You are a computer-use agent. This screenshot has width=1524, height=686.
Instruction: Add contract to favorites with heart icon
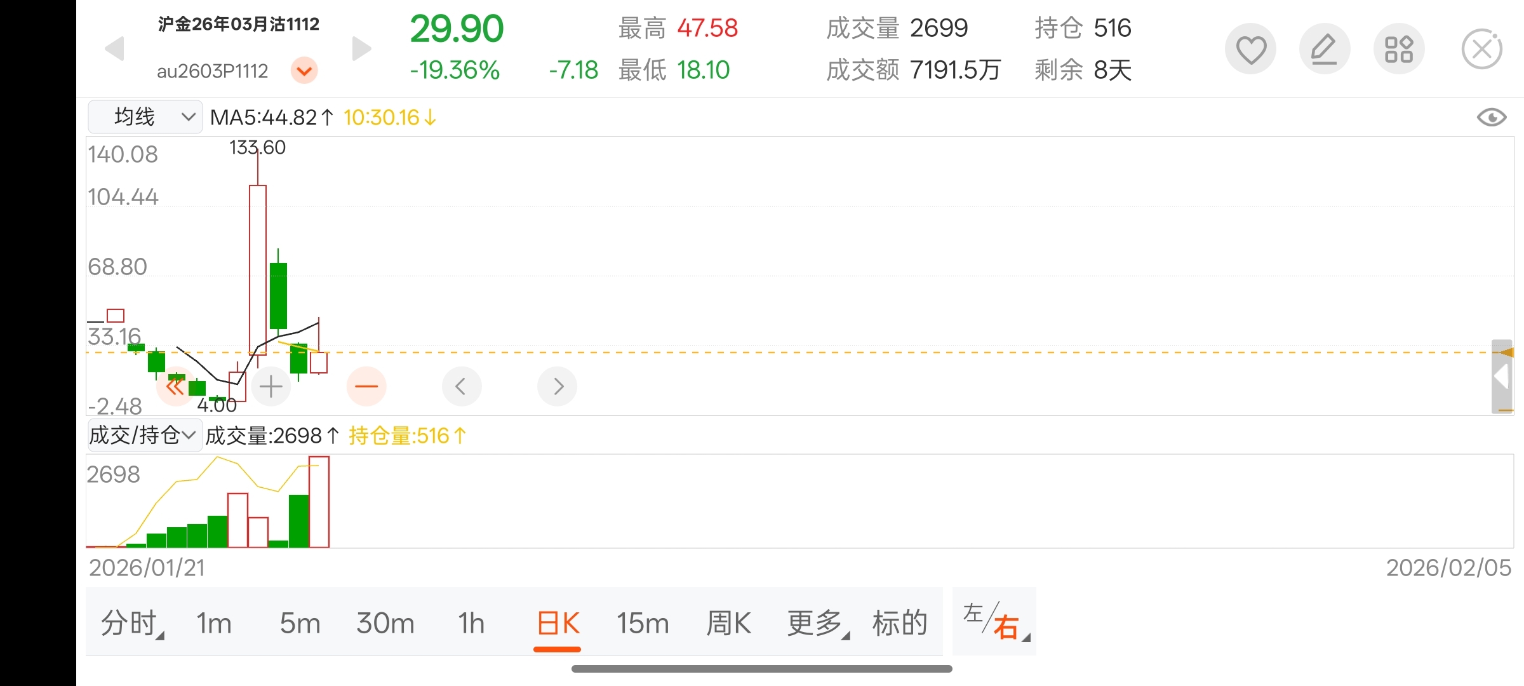pos(1250,50)
